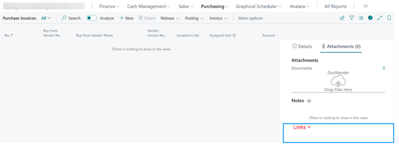Click the share icon in the toolbar
Screen dimensions: 399x148
click(342, 18)
